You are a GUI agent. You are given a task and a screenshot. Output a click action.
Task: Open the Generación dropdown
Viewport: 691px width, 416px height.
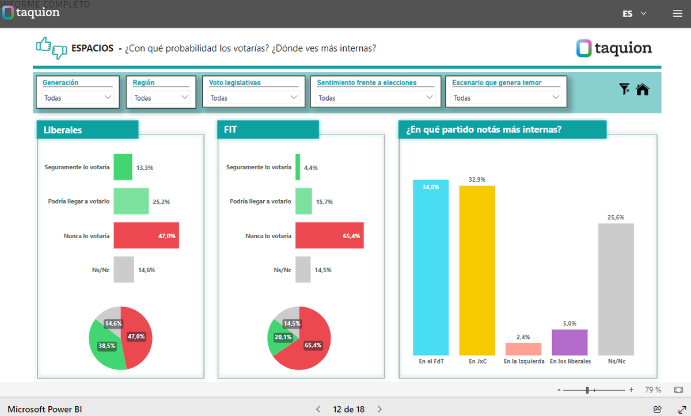coord(78,98)
